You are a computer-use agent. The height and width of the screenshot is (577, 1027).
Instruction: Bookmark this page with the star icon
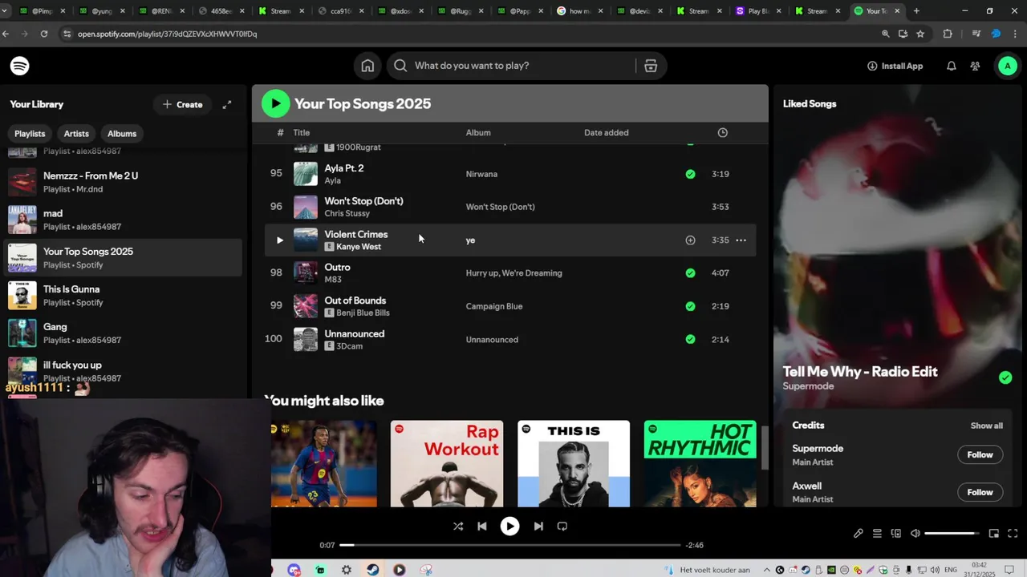(920, 34)
